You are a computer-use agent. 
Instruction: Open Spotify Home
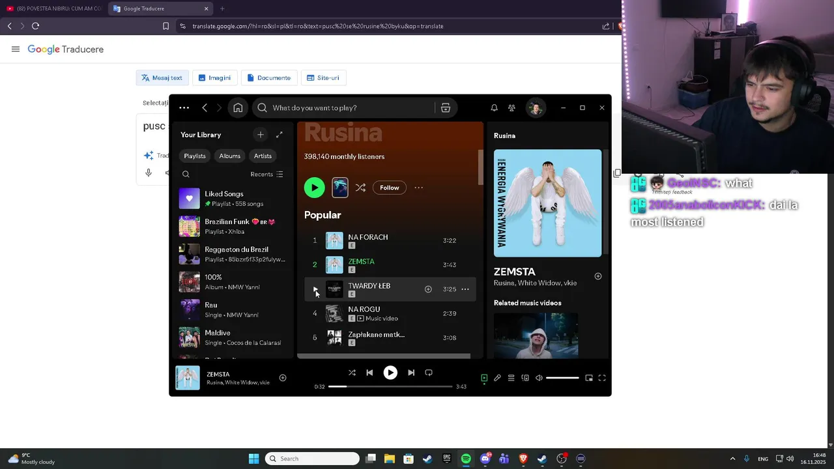click(x=238, y=108)
